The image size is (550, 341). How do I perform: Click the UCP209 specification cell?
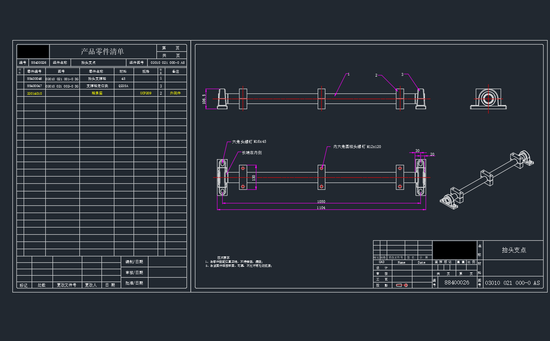[146, 93]
